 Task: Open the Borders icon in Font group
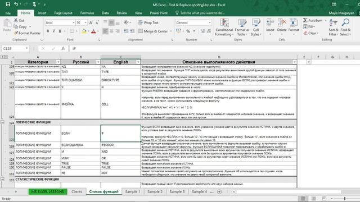(x=72, y=31)
